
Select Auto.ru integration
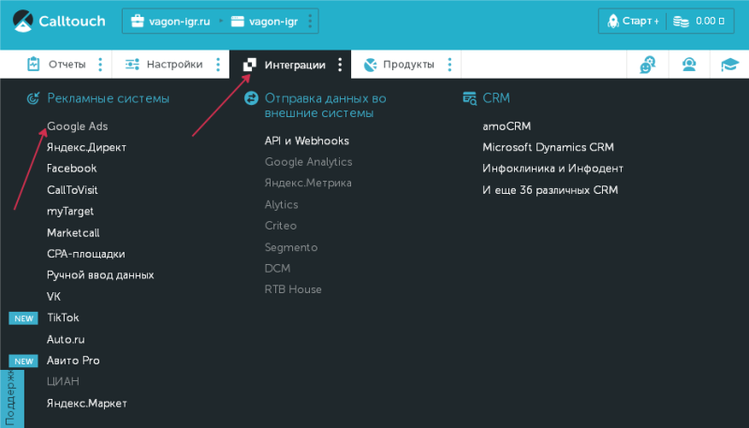coord(66,340)
